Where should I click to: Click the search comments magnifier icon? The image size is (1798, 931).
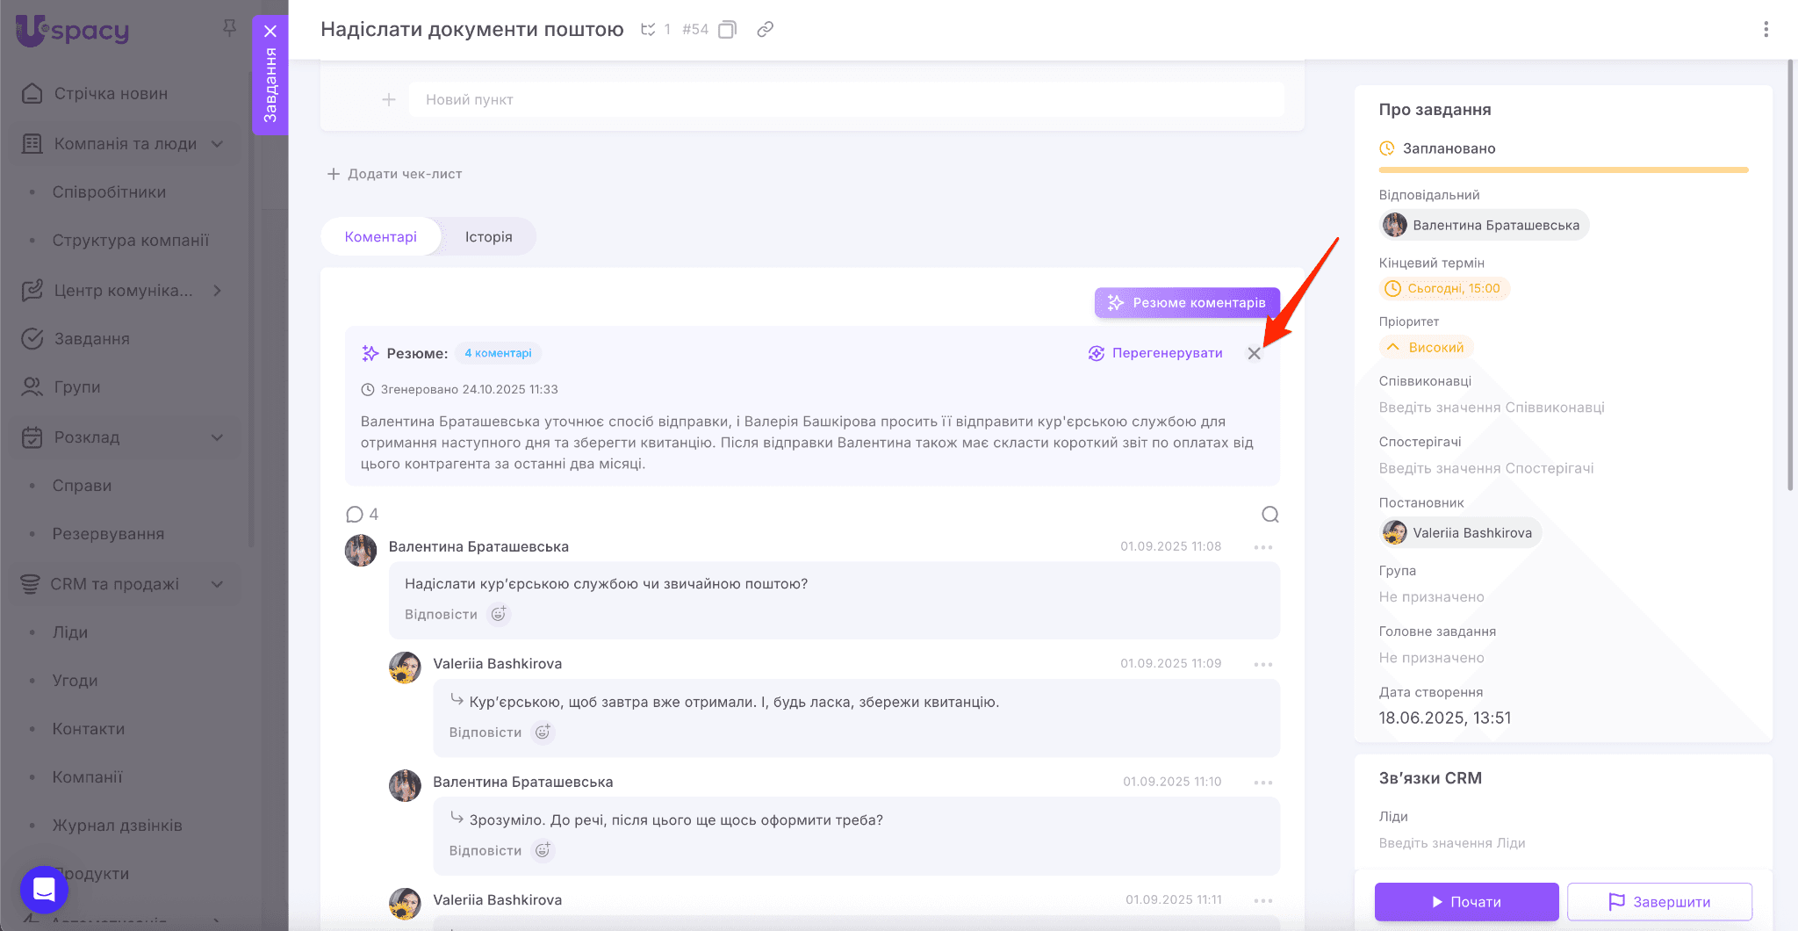[1269, 515]
